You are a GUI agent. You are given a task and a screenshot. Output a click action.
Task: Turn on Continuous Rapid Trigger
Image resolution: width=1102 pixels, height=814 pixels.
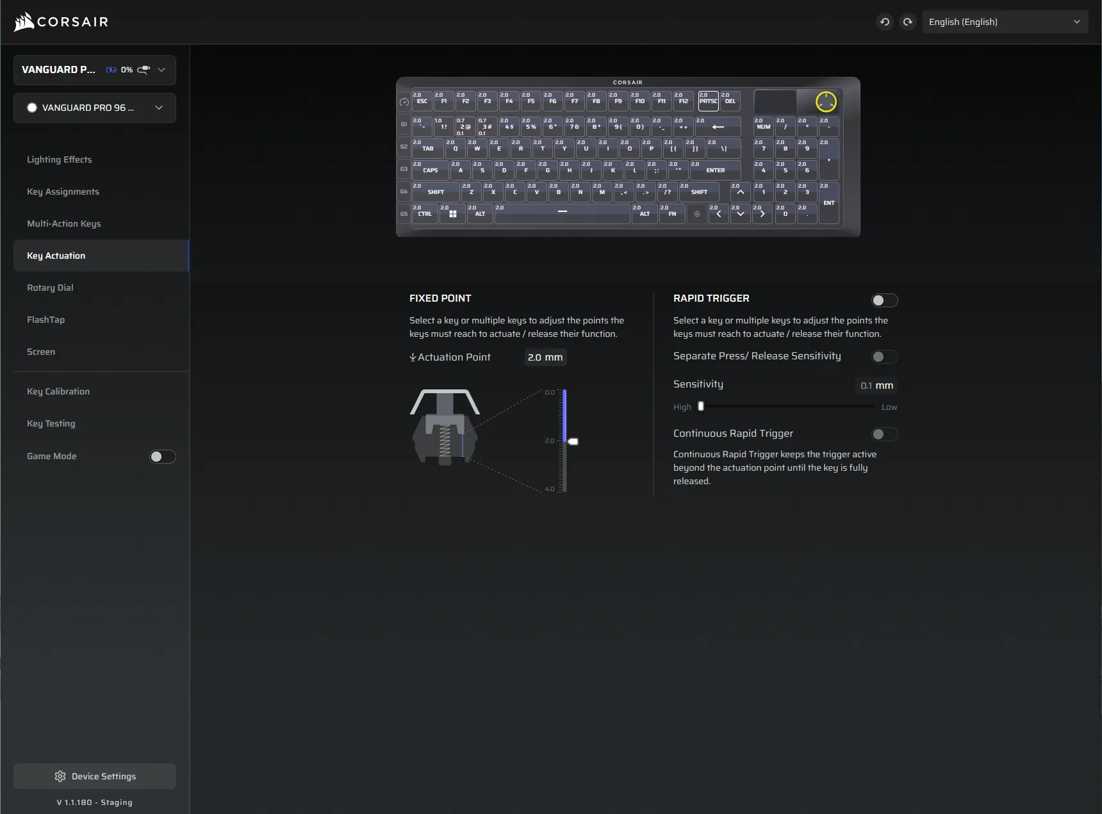(885, 434)
